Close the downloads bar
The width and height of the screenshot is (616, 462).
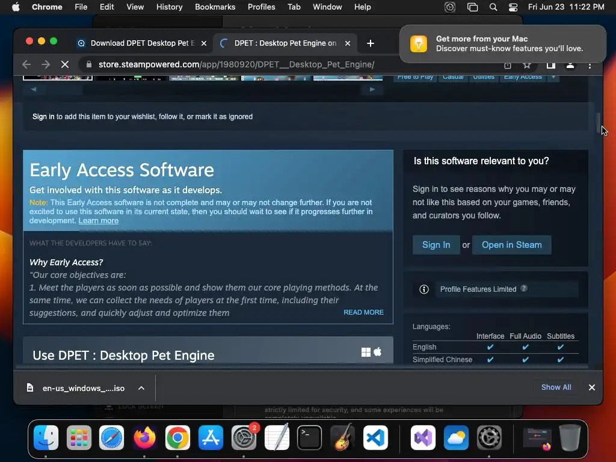(x=592, y=387)
